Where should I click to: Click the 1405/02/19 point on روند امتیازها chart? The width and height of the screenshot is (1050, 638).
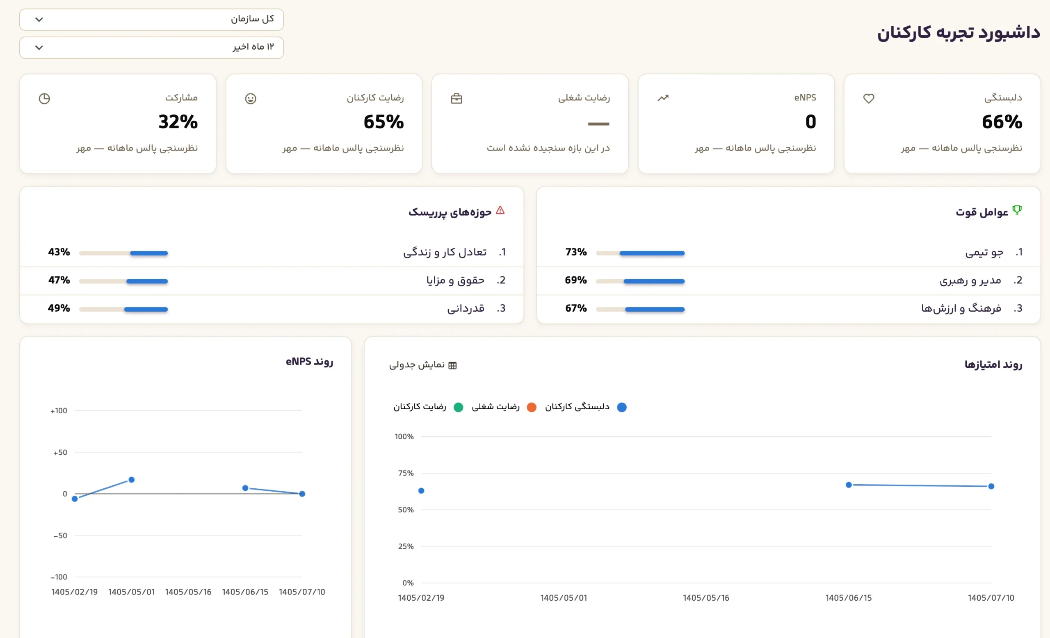click(x=421, y=491)
